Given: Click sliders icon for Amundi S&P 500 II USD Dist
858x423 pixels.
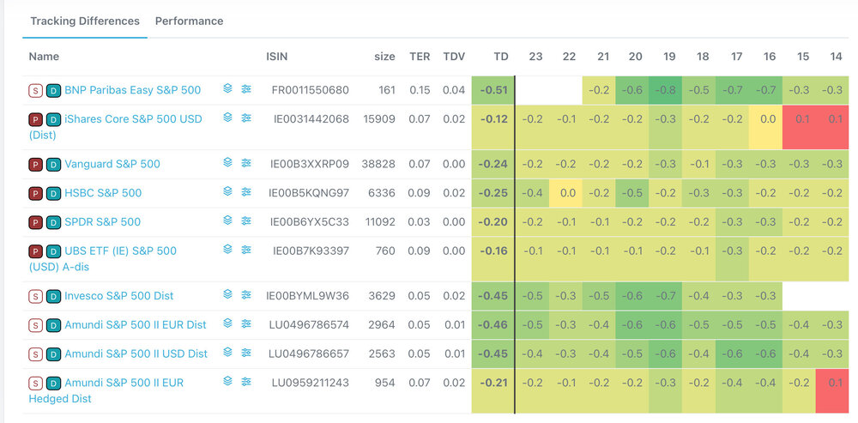Looking at the screenshot, I should (x=246, y=353).
